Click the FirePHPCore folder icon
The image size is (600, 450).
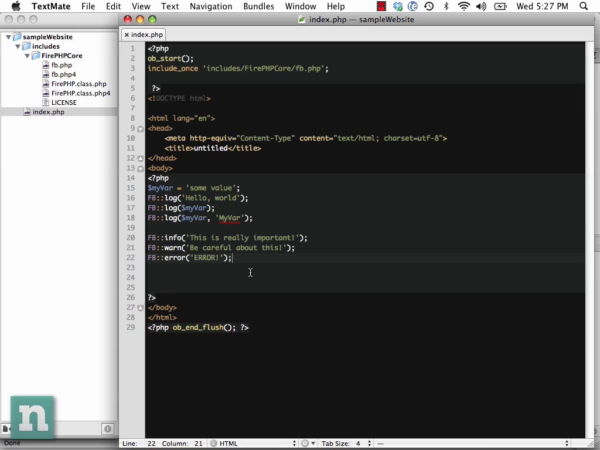click(x=36, y=56)
